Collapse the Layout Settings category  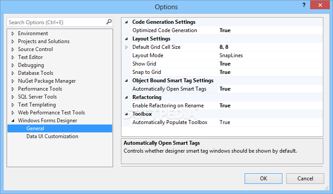tap(126, 39)
